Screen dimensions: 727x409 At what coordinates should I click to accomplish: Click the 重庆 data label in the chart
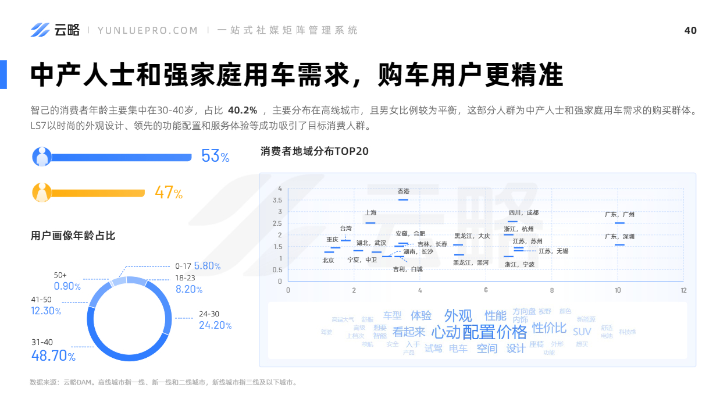click(332, 240)
